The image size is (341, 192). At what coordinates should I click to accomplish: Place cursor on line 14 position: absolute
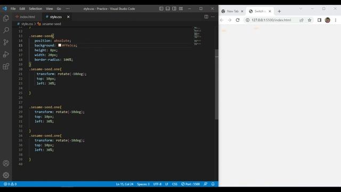pyautogui.click(x=53, y=41)
